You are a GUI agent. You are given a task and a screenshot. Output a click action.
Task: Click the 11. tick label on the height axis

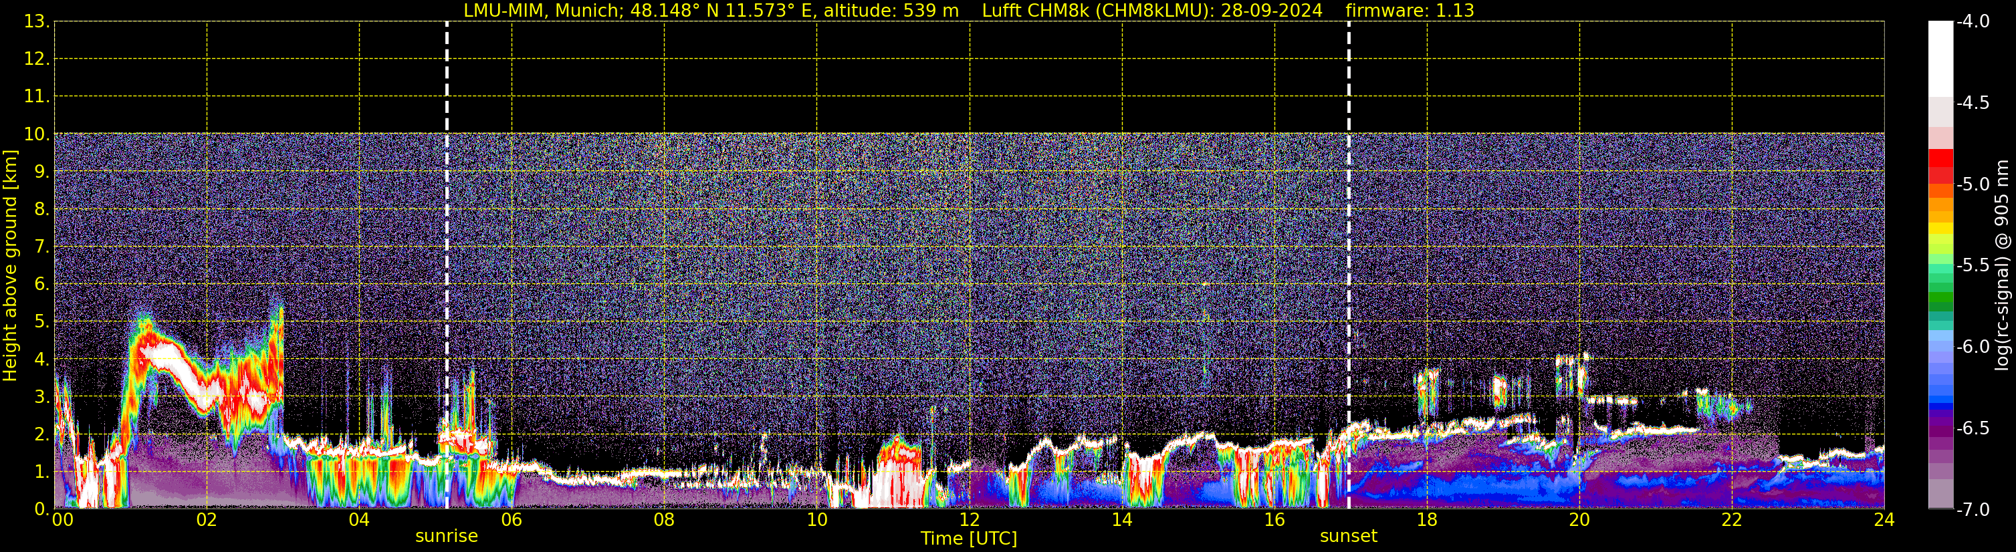pyautogui.click(x=36, y=97)
